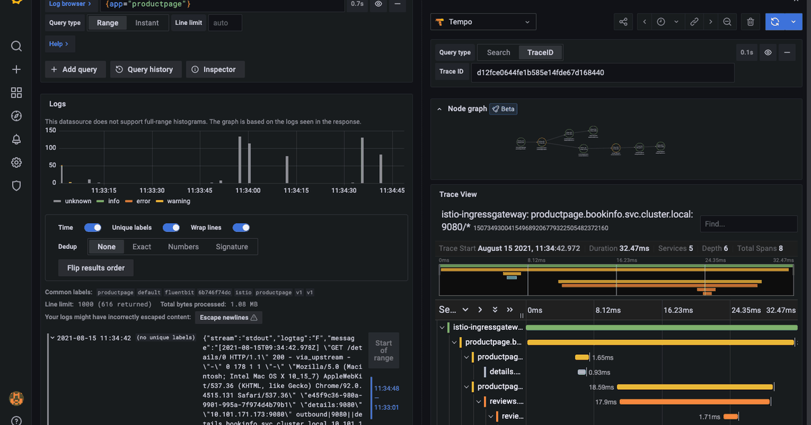This screenshot has height=425, width=811.
Task: Remove the Tempo query with minus icon
Action: pos(787,52)
